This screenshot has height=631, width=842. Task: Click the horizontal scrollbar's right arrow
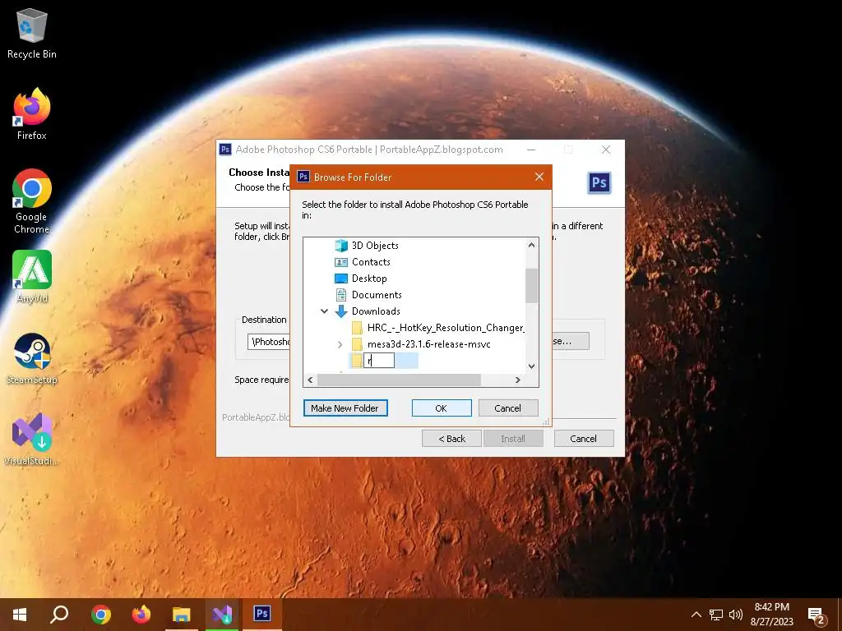(518, 380)
